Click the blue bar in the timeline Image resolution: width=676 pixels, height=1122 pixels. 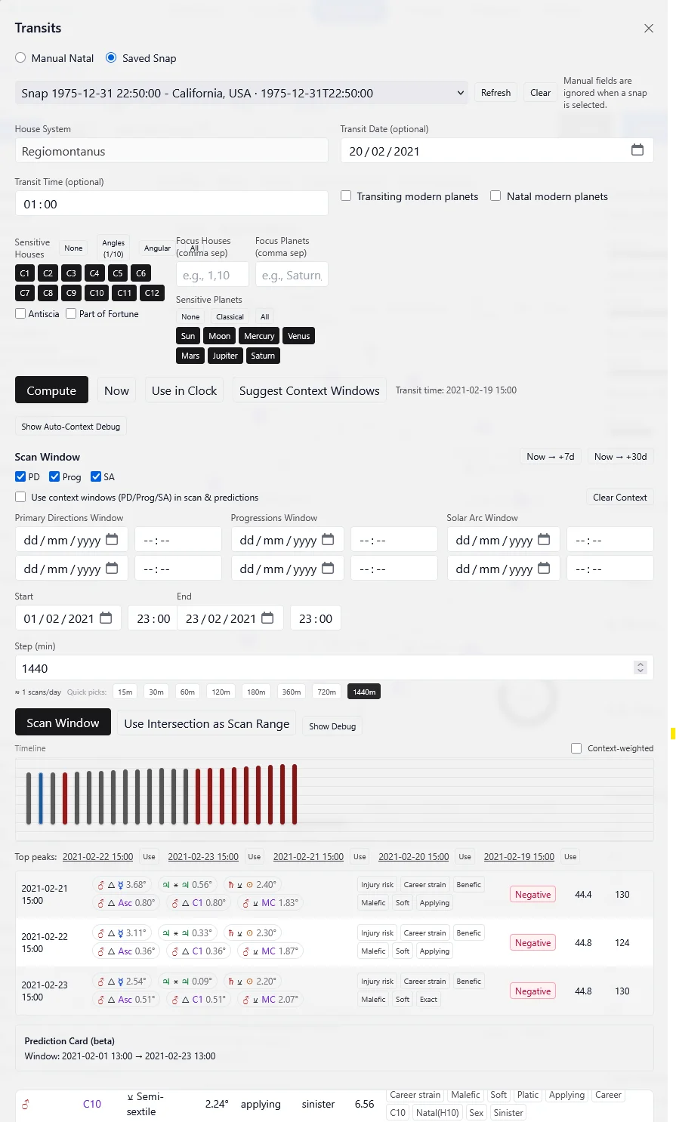pos(41,797)
